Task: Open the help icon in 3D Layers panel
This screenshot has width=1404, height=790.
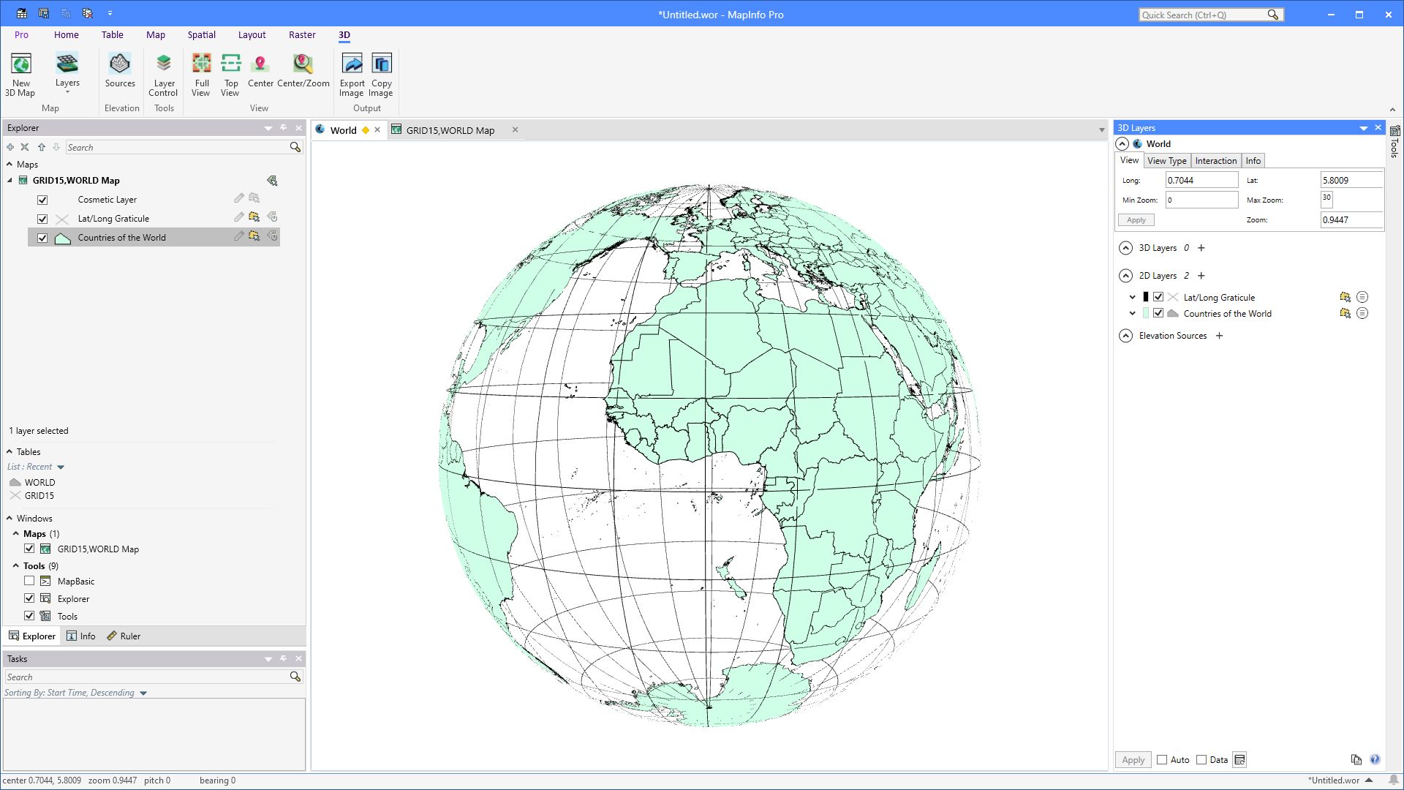Action: 1375,760
